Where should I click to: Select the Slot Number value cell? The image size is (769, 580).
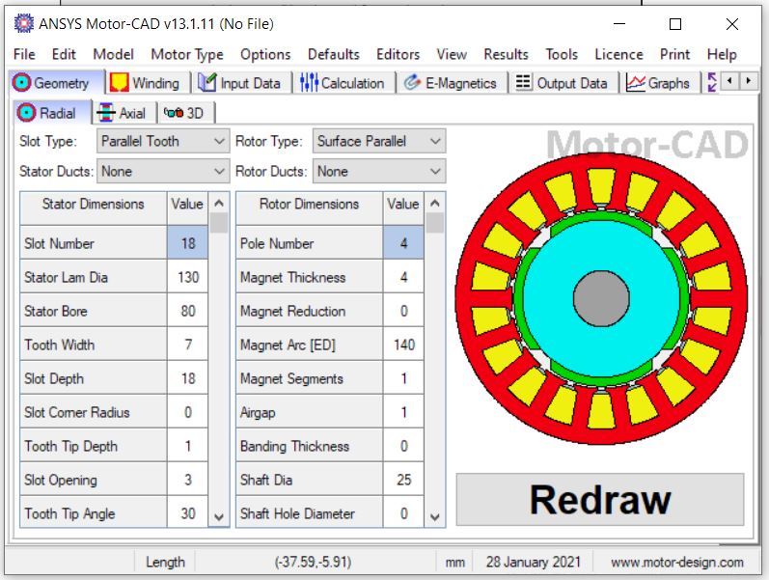click(188, 243)
